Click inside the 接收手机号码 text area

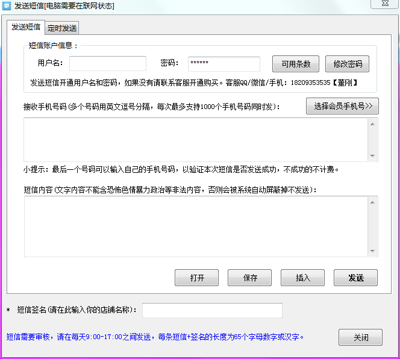(196, 140)
